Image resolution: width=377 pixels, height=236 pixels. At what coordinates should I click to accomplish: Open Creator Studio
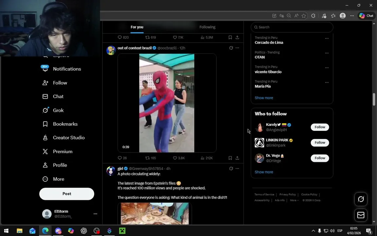coord(63,138)
